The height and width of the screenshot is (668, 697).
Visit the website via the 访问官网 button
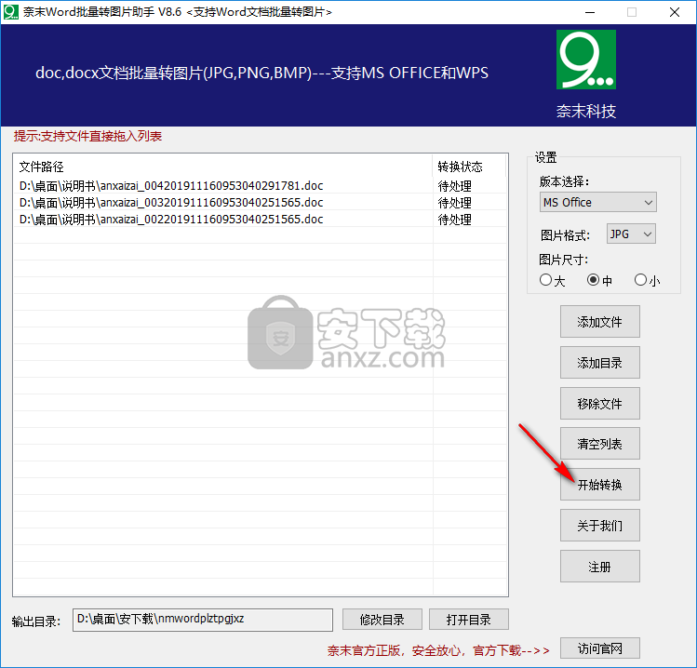tap(599, 648)
